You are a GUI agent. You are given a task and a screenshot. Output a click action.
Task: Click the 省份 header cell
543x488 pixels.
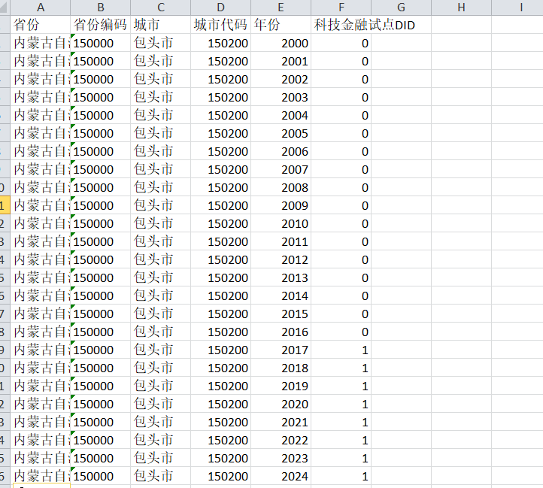40,25
